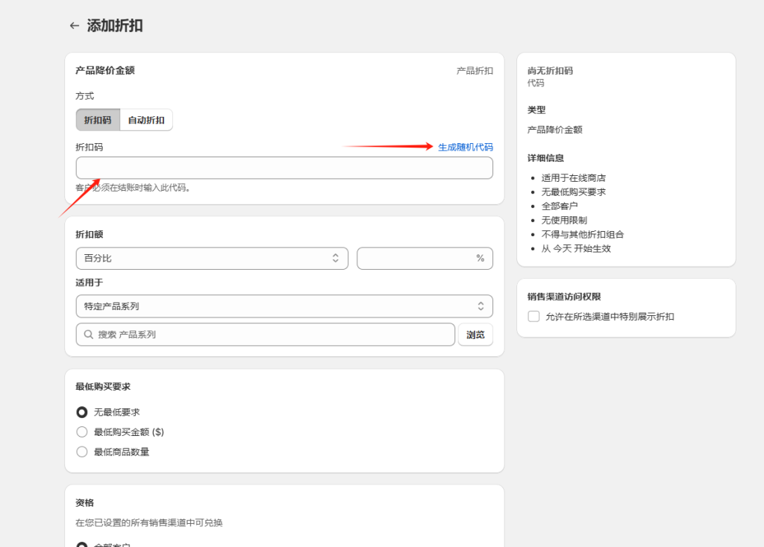Click the back arrow next to 添加折扣
The image size is (764, 547).
coord(74,25)
